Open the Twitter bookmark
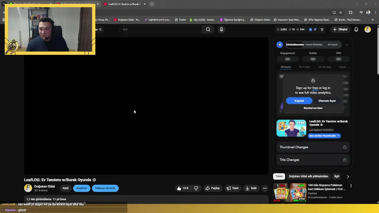This screenshot has height=213, width=379. (x=180, y=20)
